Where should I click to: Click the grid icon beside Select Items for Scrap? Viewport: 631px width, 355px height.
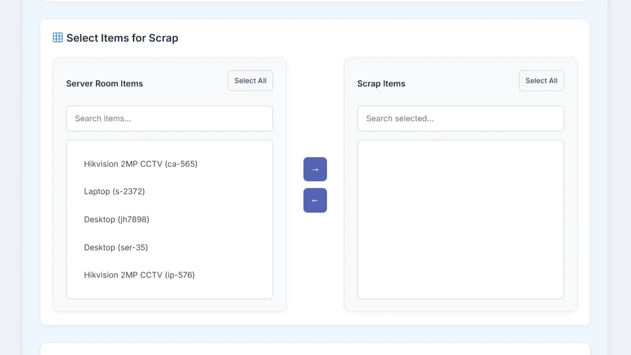[58, 38]
